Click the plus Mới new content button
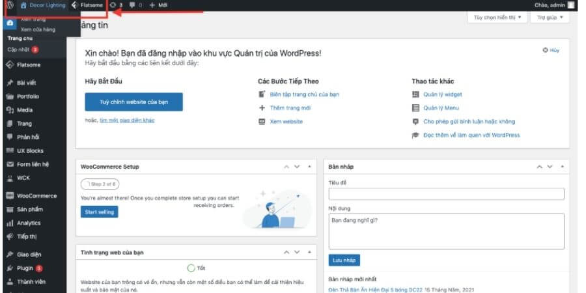 (x=158, y=5)
